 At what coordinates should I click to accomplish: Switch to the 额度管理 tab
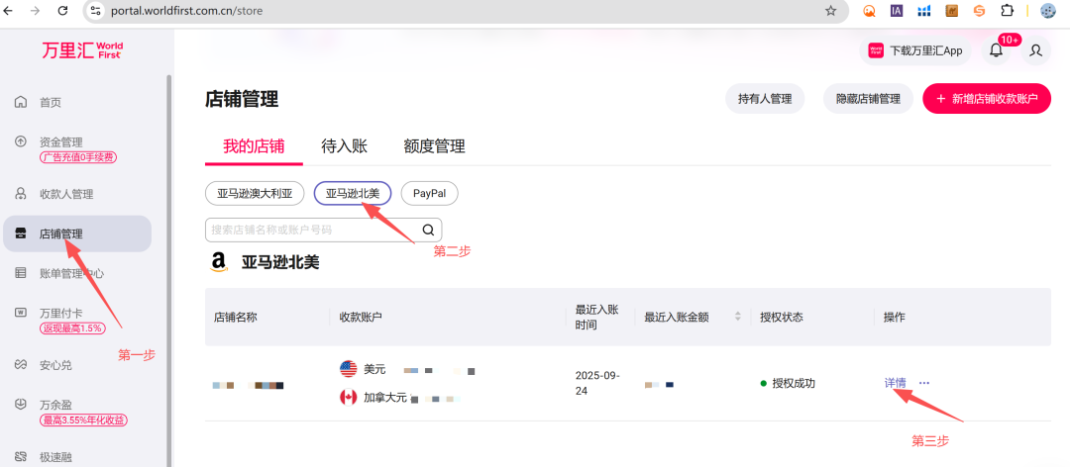[435, 145]
